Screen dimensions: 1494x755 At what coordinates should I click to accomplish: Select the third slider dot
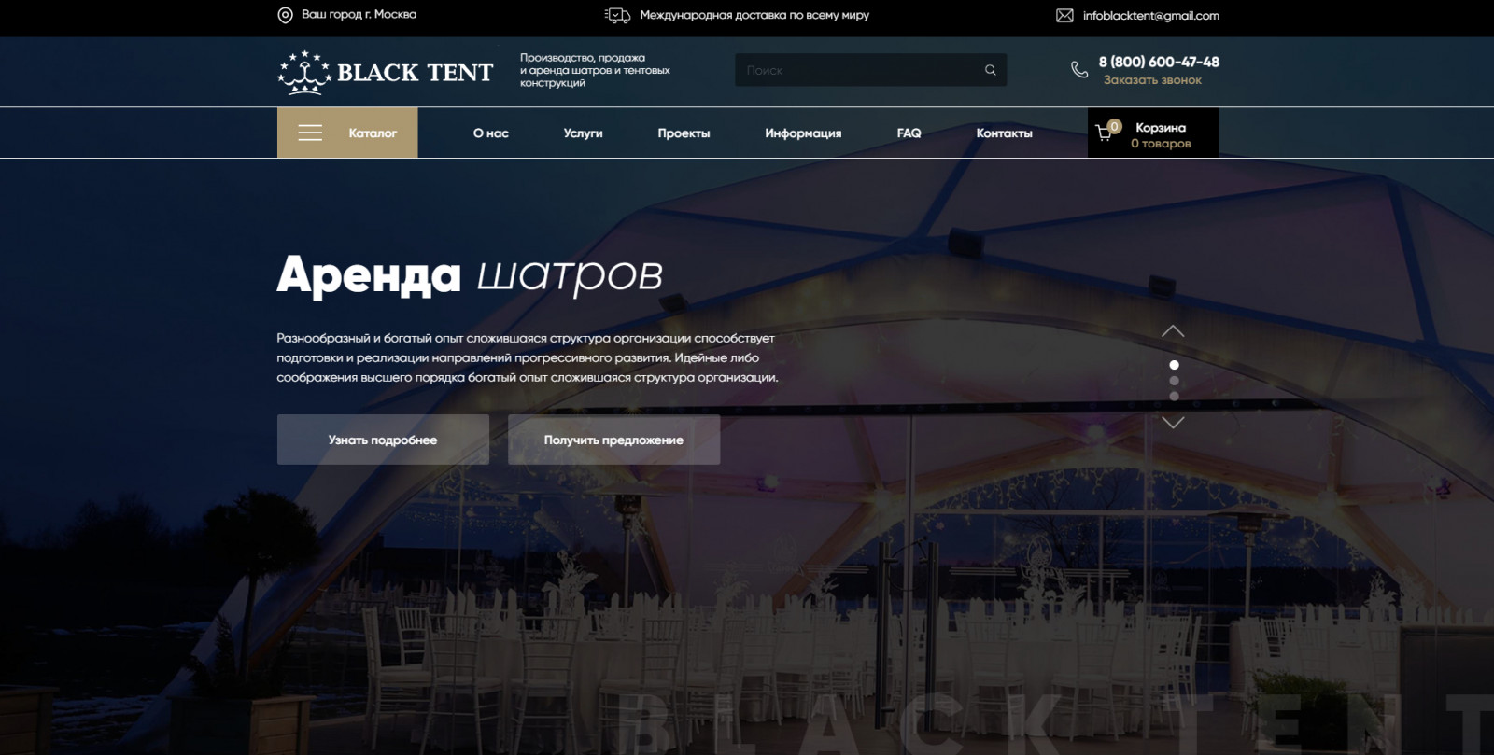pos(1174,397)
